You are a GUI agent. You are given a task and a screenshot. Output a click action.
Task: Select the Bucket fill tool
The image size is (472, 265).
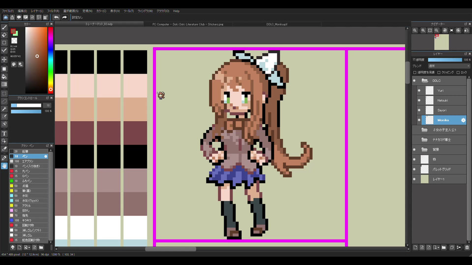[x=4, y=77]
